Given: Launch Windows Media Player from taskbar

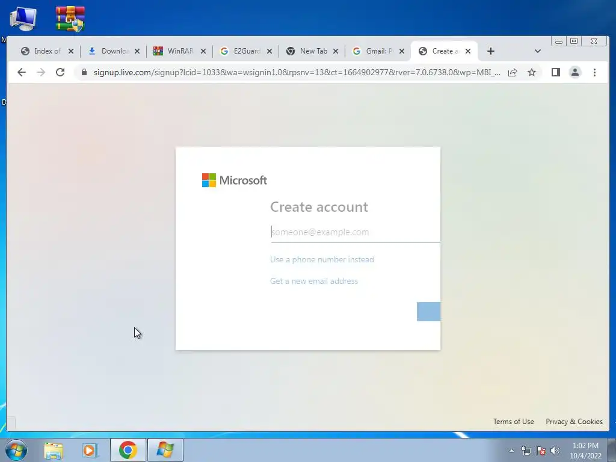Looking at the screenshot, I should (x=90, y=450).
